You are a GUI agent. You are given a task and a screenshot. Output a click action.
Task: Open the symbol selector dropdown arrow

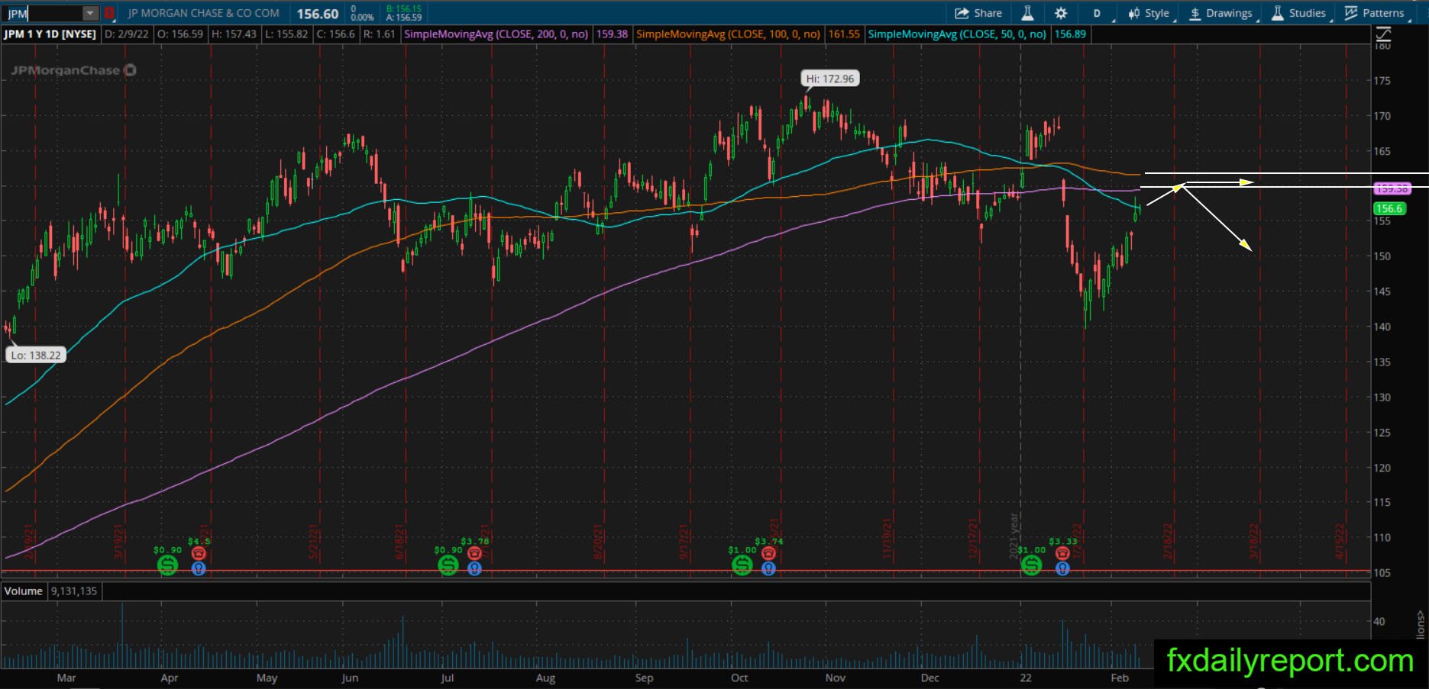coord(90,13)
